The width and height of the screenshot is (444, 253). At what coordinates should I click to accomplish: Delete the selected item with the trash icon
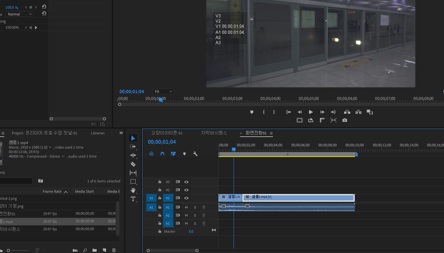[x=114, y=250]
